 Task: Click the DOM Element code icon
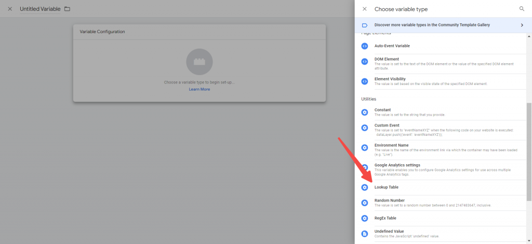point(364,62)
